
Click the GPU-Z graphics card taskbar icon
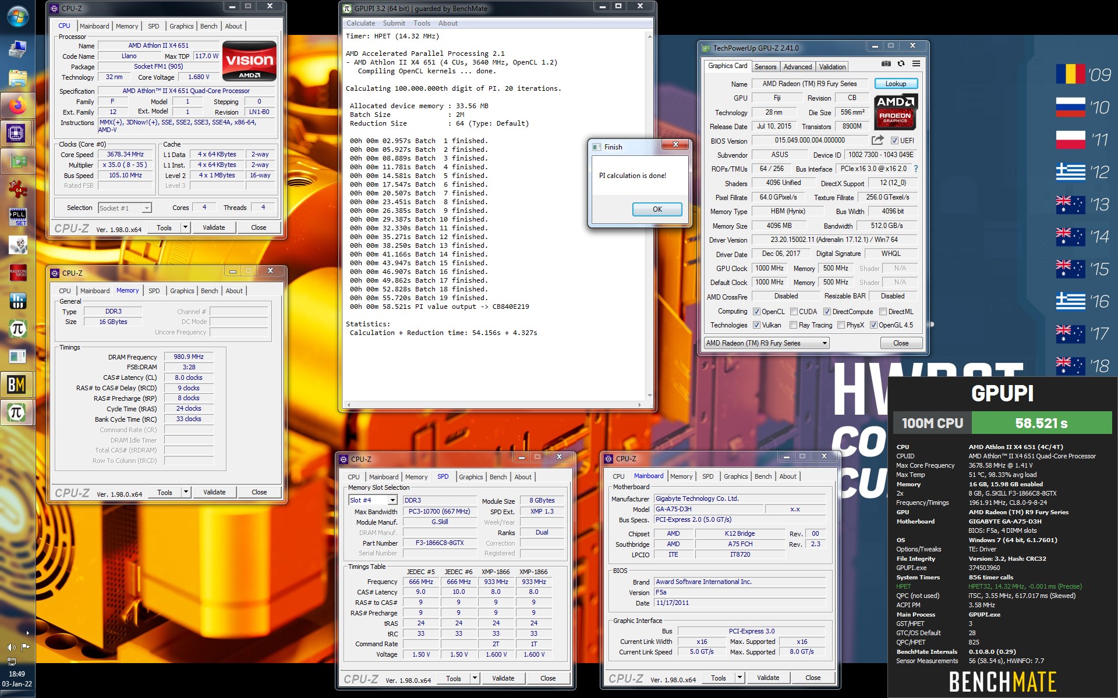point(17,161)
